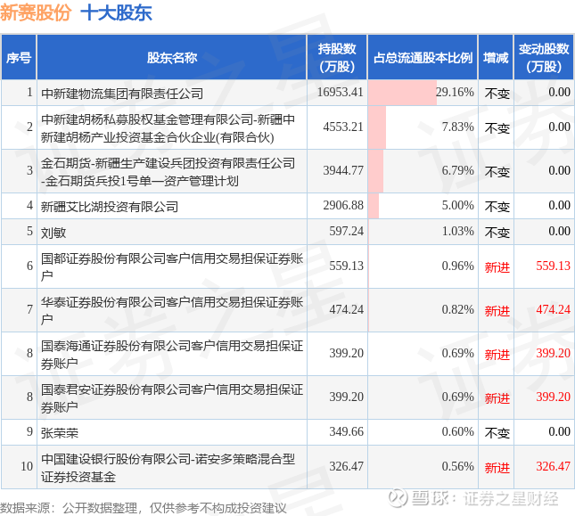Click the pink bar in row 1

point(402,93)
